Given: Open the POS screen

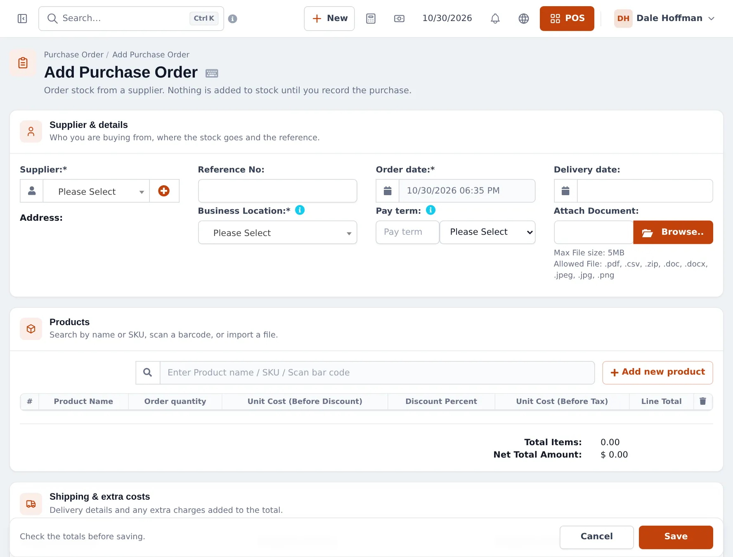Looking at the screenshot, I should 567,19.
